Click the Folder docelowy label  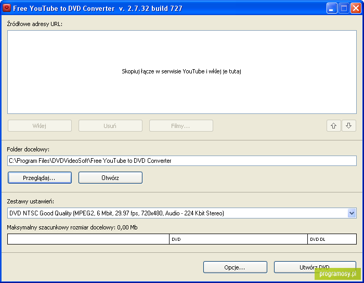[x=28, y=149]
